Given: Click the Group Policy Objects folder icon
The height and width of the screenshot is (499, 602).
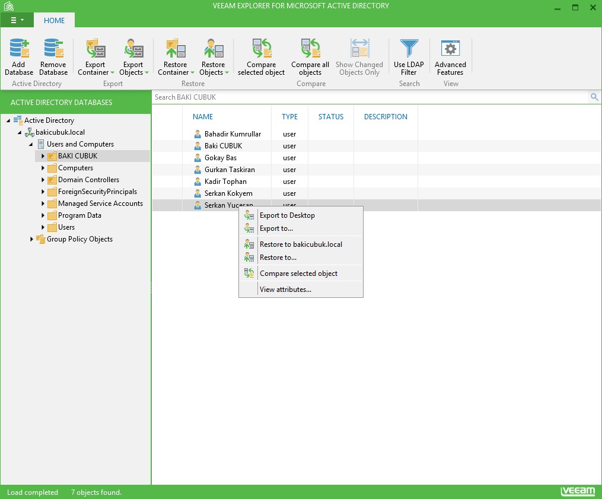Looking at the screenshot, I should [41, 239].
